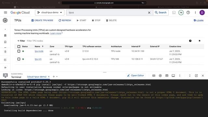208x117 pixels.
Task: Click the TPU software version header
Action: (x=92, y=46)
